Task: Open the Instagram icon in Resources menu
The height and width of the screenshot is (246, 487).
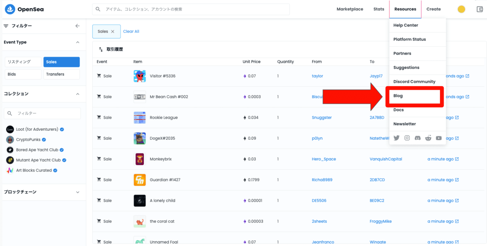Action: tap(407, 138)
